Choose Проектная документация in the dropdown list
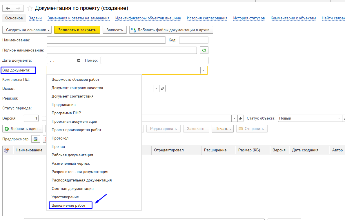 (x=74, y=121)
